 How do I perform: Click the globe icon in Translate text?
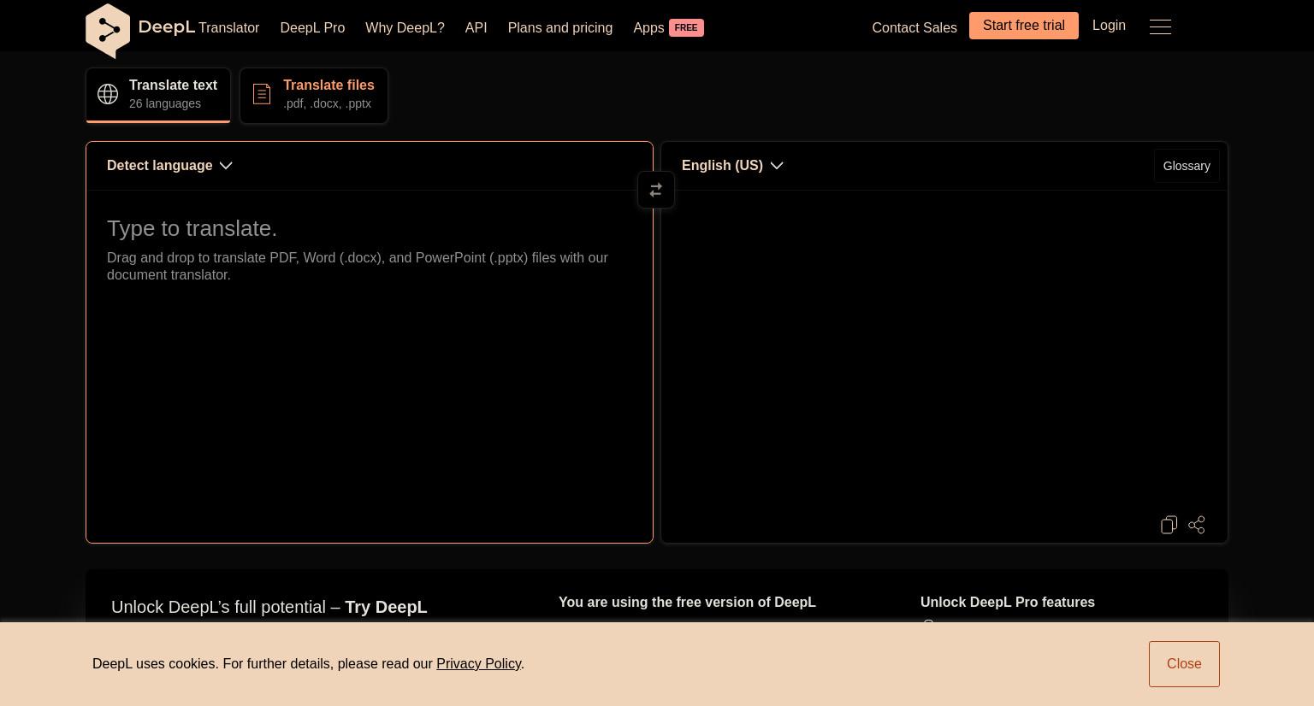coord(108,94)
